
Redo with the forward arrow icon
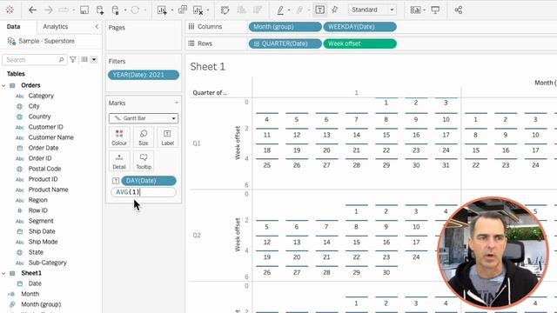[x=49, y=10]
